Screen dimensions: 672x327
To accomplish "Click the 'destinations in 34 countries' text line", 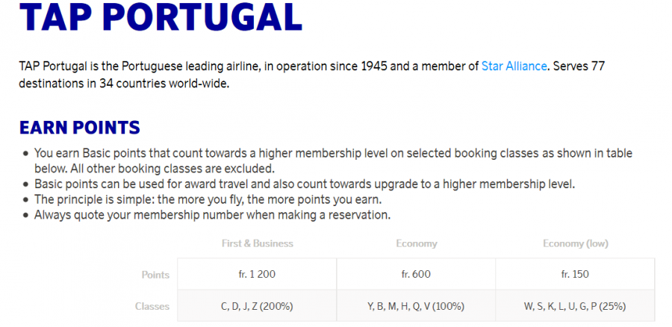I will [x=125, y=83].
